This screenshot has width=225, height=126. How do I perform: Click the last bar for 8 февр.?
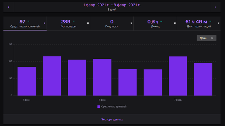coord(203,79)
